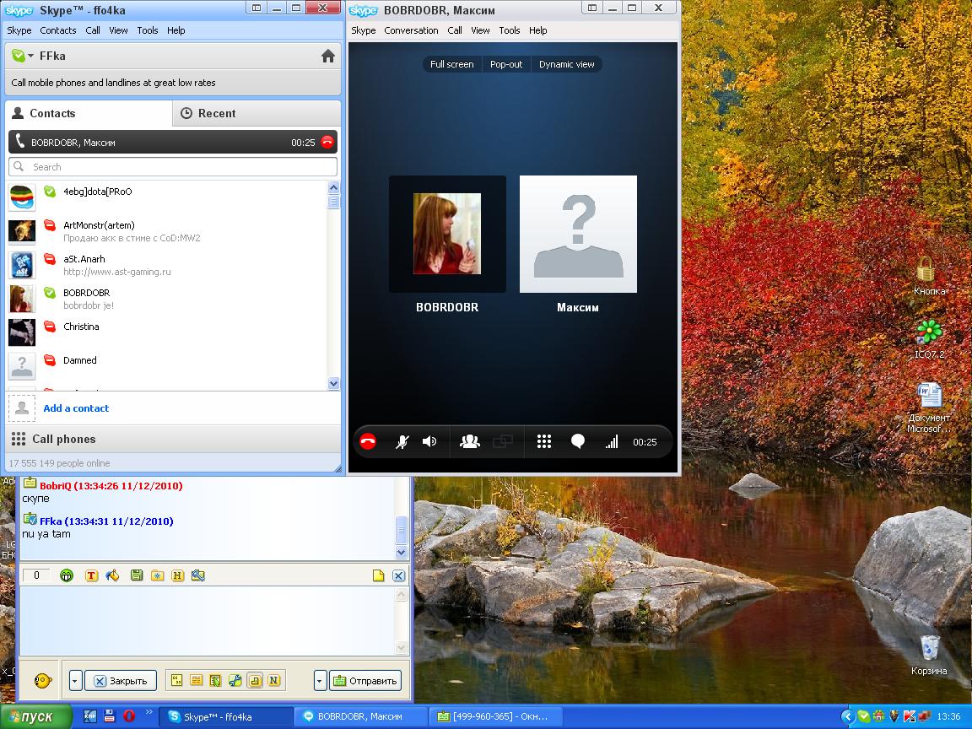This screenshot has width=972, height=729.
Task: Click the yellow note page icon
Action: (378, 575)
